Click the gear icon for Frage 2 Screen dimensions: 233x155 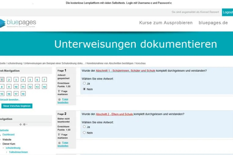[59, 143]
